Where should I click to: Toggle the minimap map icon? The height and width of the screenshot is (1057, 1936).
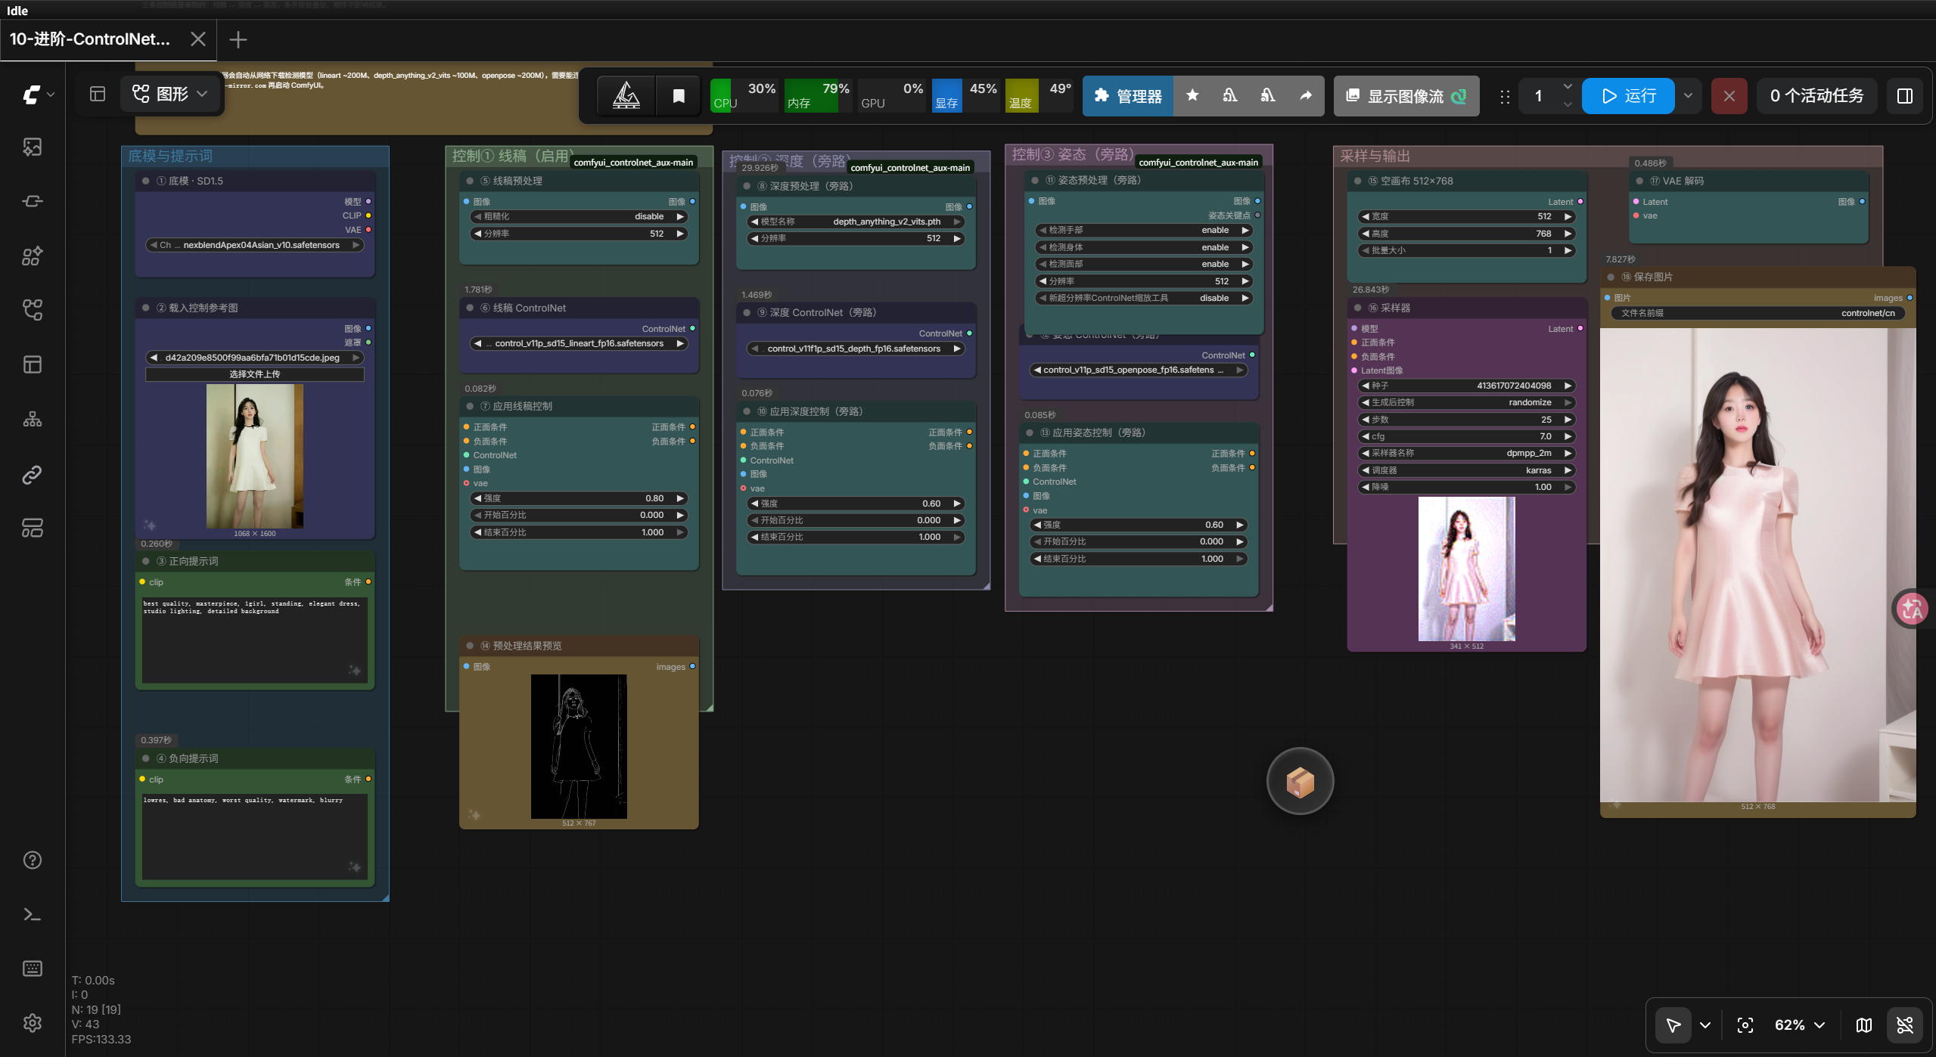[1864, 1025]
